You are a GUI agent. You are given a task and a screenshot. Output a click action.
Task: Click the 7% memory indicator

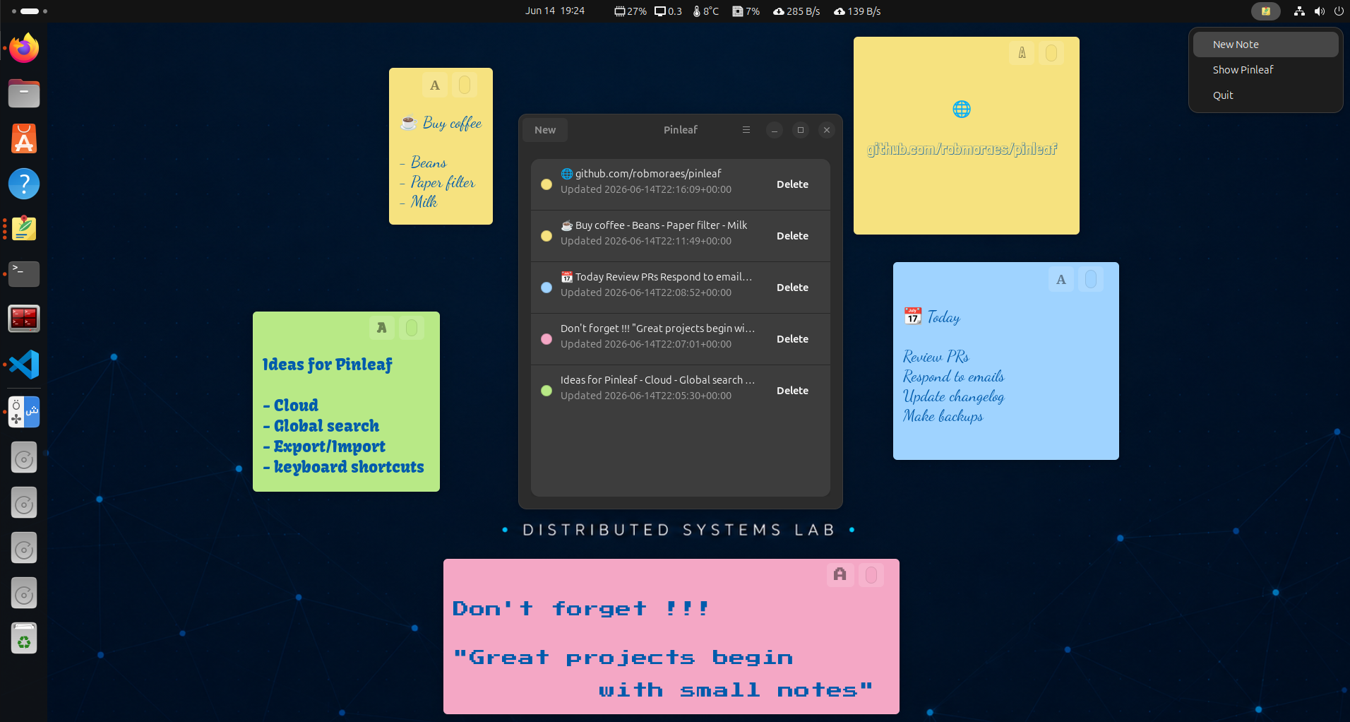coord(746,11)
